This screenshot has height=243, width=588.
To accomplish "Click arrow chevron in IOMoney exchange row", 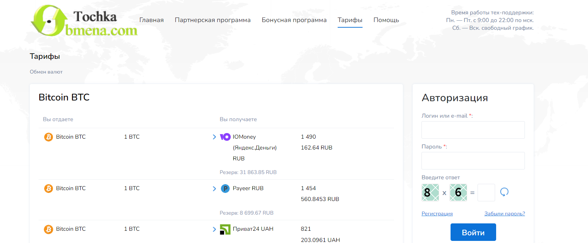I will [x=214, y=137].
